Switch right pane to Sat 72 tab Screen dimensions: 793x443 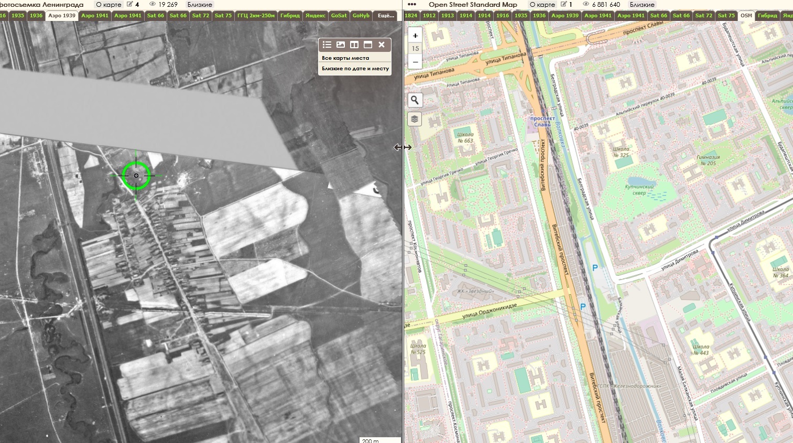click(x=704, y=15)
